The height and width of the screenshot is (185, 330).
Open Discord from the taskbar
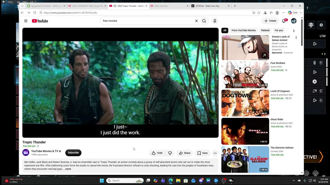[201, 181]
